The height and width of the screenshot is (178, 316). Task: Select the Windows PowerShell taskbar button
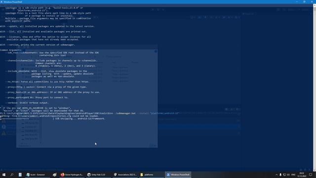[x=178, y=175]
